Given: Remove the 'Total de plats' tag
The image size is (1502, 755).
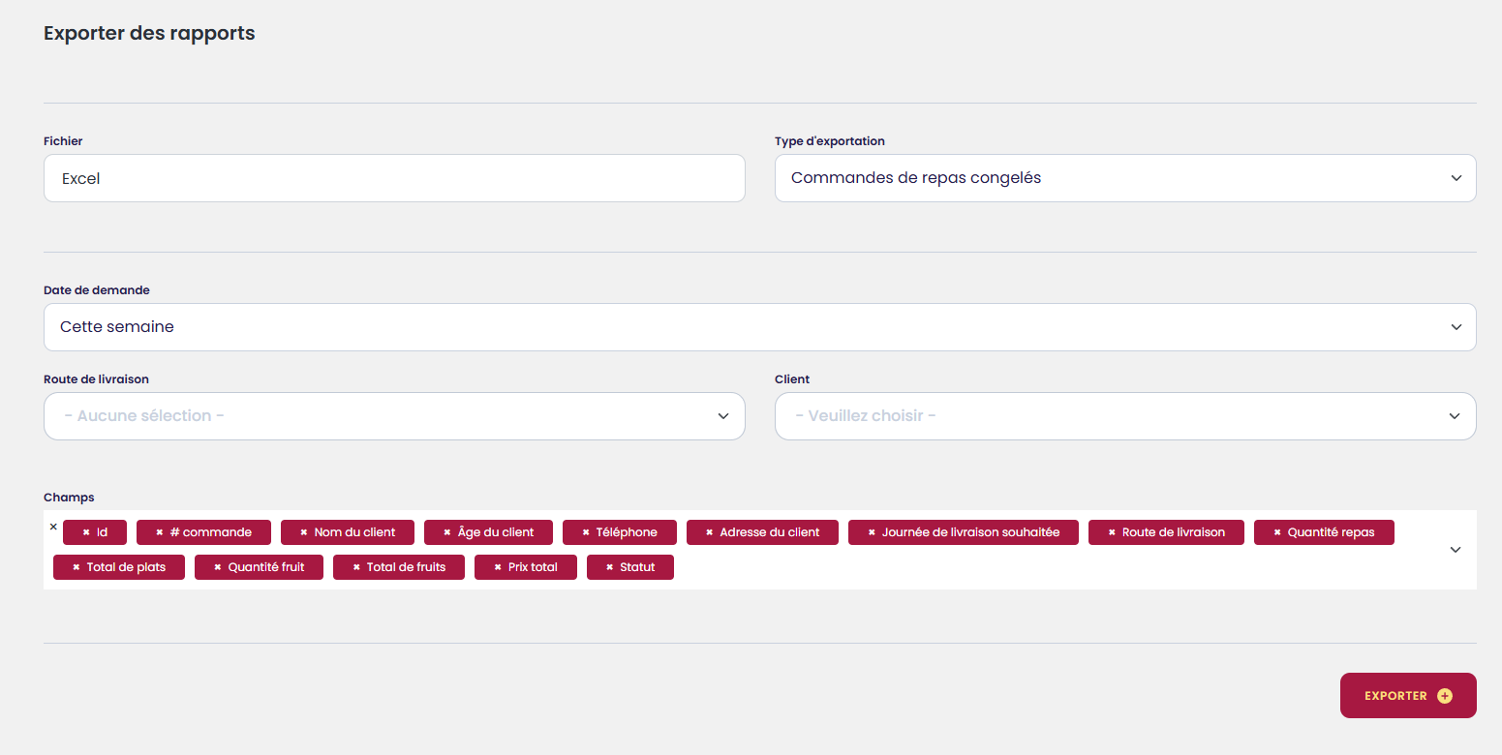Looking at the screenshot, I should pos(77,567).
